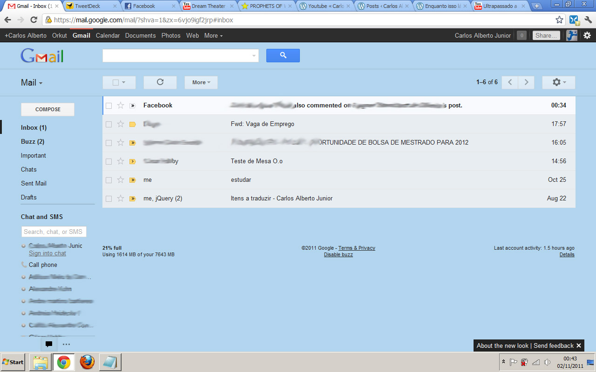Open the More actions dropdown

(201, 82)
